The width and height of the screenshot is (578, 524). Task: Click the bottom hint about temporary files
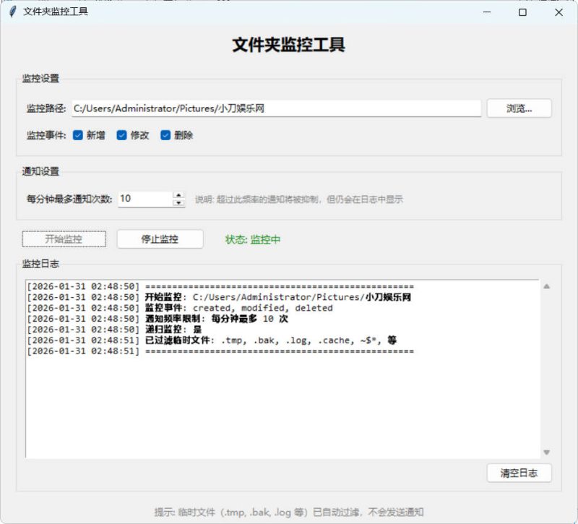(289, 511)
